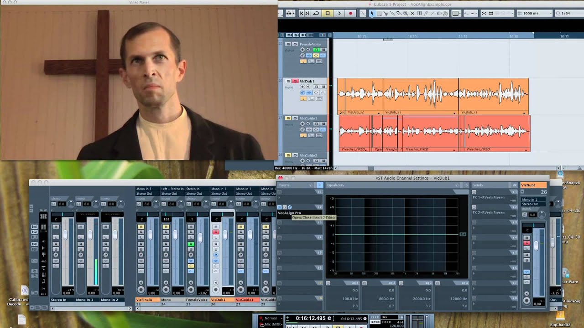Image resolution: width=584 pixels, height=328 pixels.
Task: Open the e channel editor on VicDub1 mixer strip
Action: pyautogui.click(x=216, y=255)
